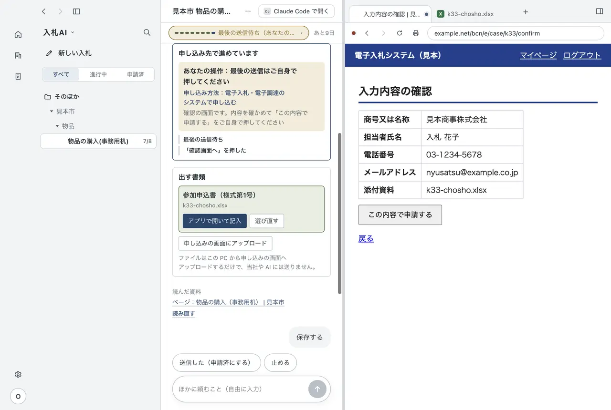Select the 申請済 filter tab
The height and width of the screenshot is (410, 611).
(x=136, y=75)
